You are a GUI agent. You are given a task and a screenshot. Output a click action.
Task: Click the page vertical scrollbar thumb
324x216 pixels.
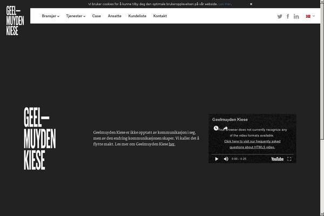click(322, 70)
